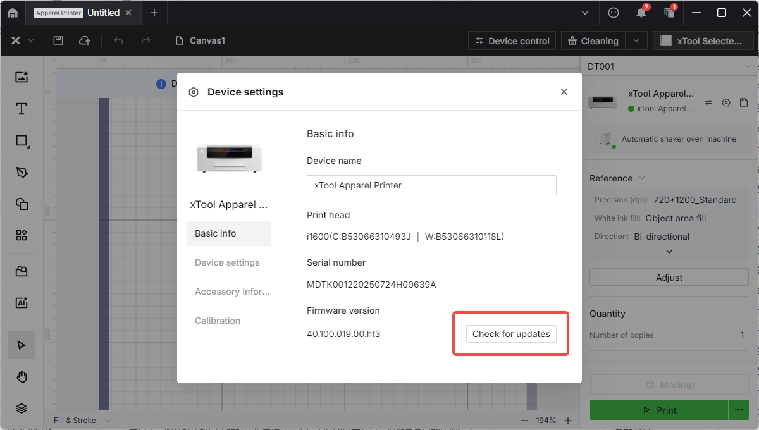The image size is (759, 430).
Task: Click Precision value 720*1200_Standard
Action: click(x=695, y=200)
